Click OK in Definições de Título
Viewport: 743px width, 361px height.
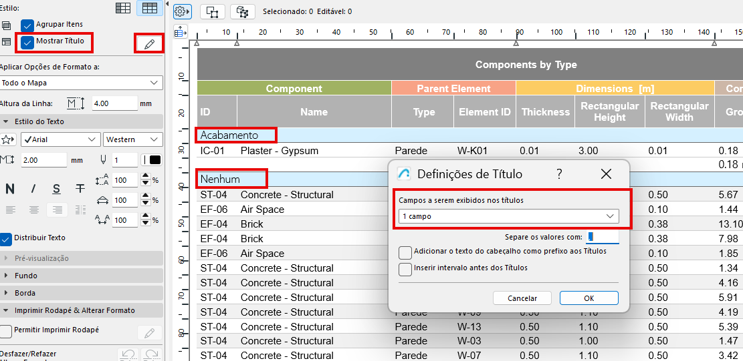tap(589, 298)
